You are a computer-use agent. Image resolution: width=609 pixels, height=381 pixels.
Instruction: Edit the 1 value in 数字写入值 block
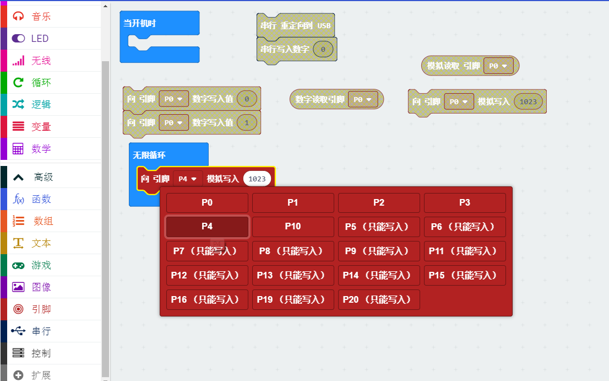pos(247,122)
